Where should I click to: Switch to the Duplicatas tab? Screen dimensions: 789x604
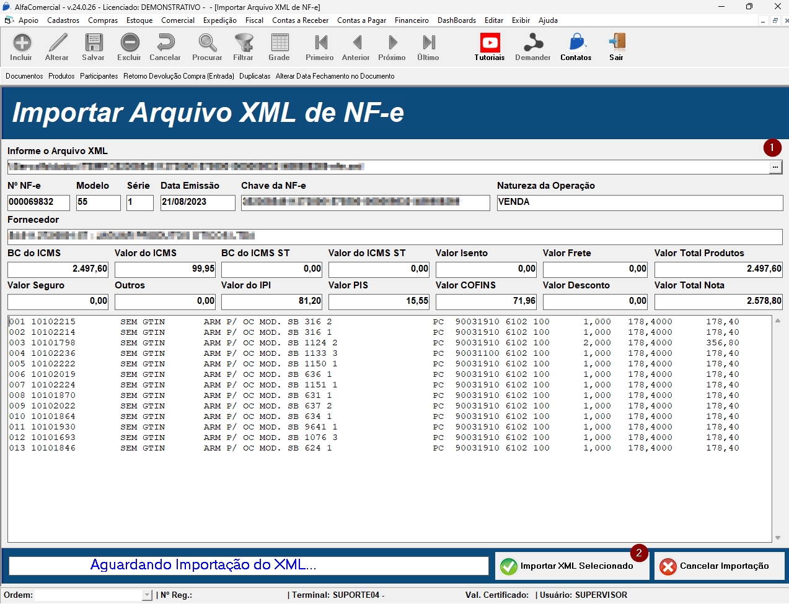pos(255,76)
